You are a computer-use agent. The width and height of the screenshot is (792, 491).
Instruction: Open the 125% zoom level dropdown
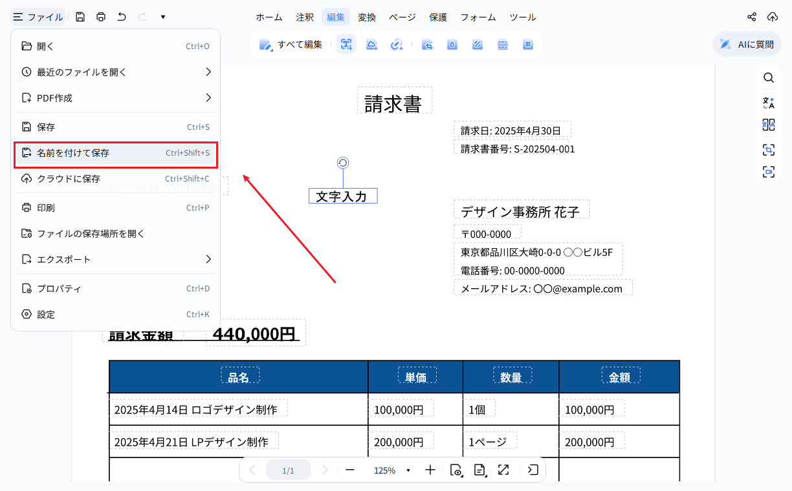pyautogui.click(x=392, y=470)
